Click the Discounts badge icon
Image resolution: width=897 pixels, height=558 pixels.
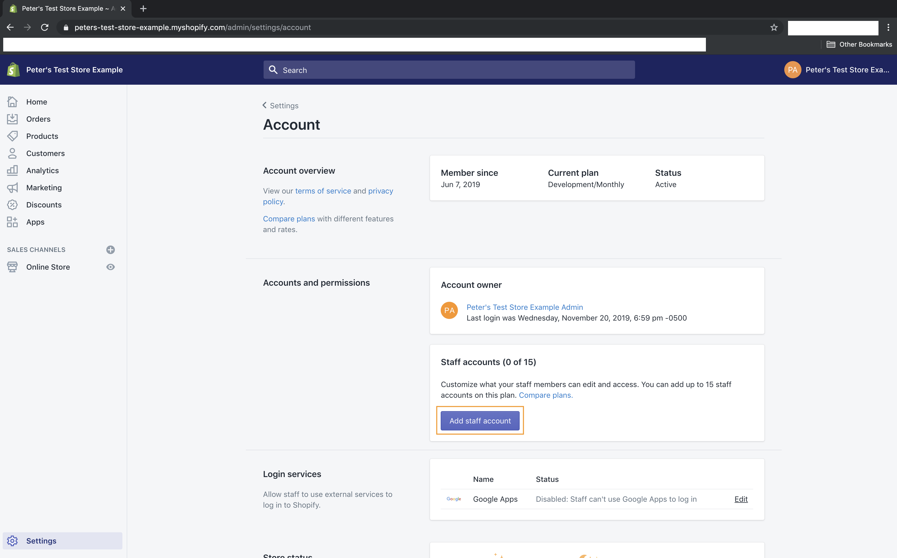(12, 204)
